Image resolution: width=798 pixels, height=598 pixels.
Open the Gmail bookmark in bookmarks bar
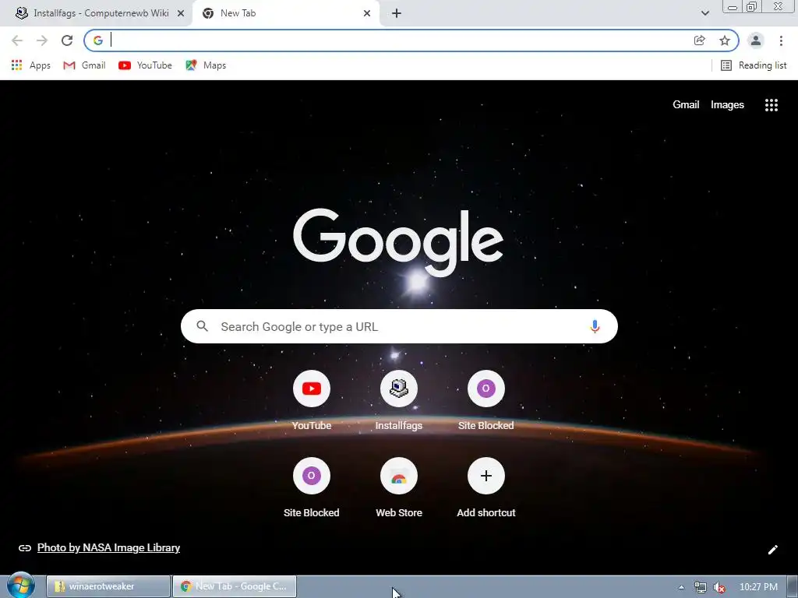coord(84,65)
